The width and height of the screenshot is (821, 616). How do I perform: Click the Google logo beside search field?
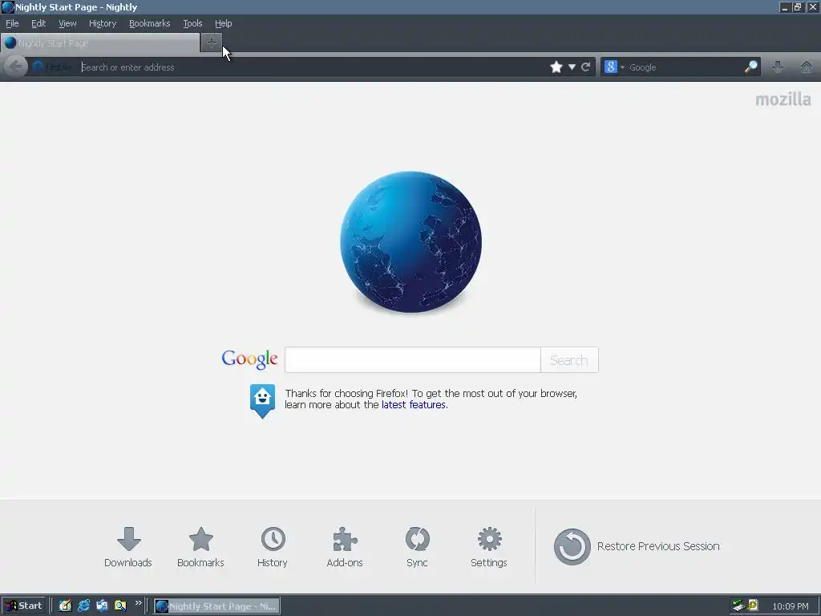[250, 359]
